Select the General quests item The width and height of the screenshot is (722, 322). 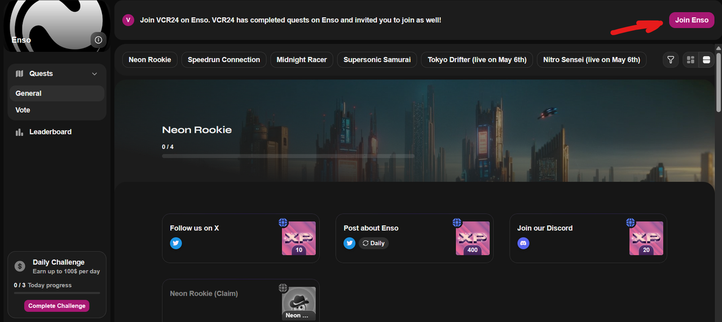(57, 93)
